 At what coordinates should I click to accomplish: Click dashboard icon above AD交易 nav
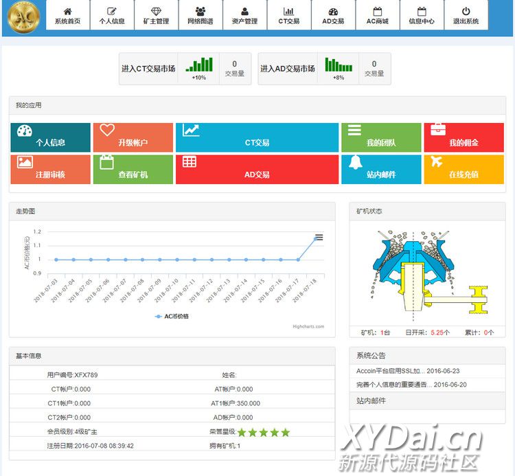click(333, 12)
